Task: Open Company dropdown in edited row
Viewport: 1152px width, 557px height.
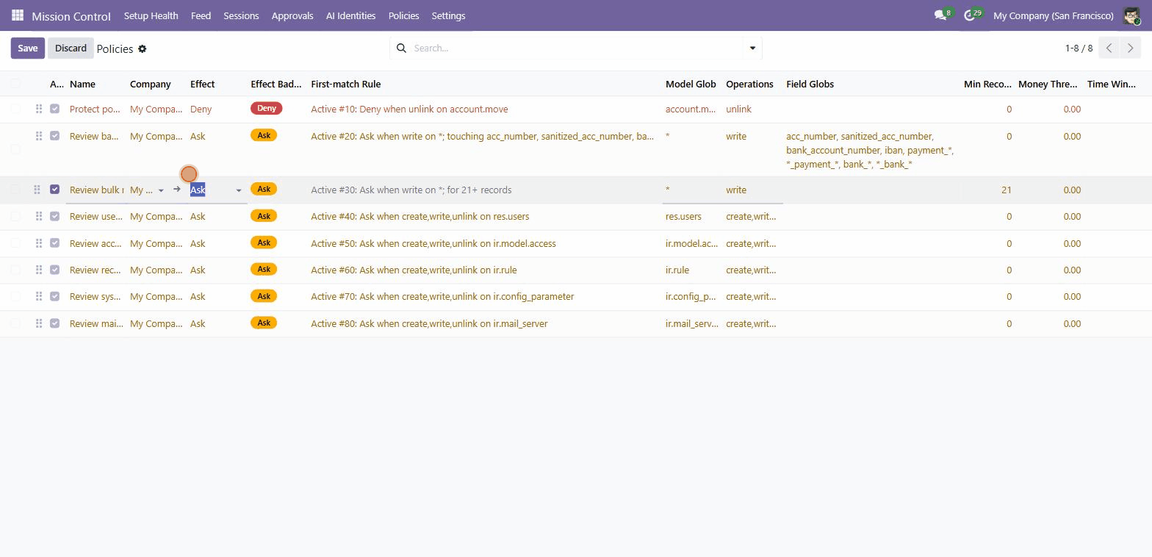Action: [161, 190]
